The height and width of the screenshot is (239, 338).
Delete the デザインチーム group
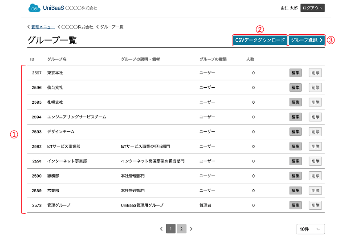(315, 132)
